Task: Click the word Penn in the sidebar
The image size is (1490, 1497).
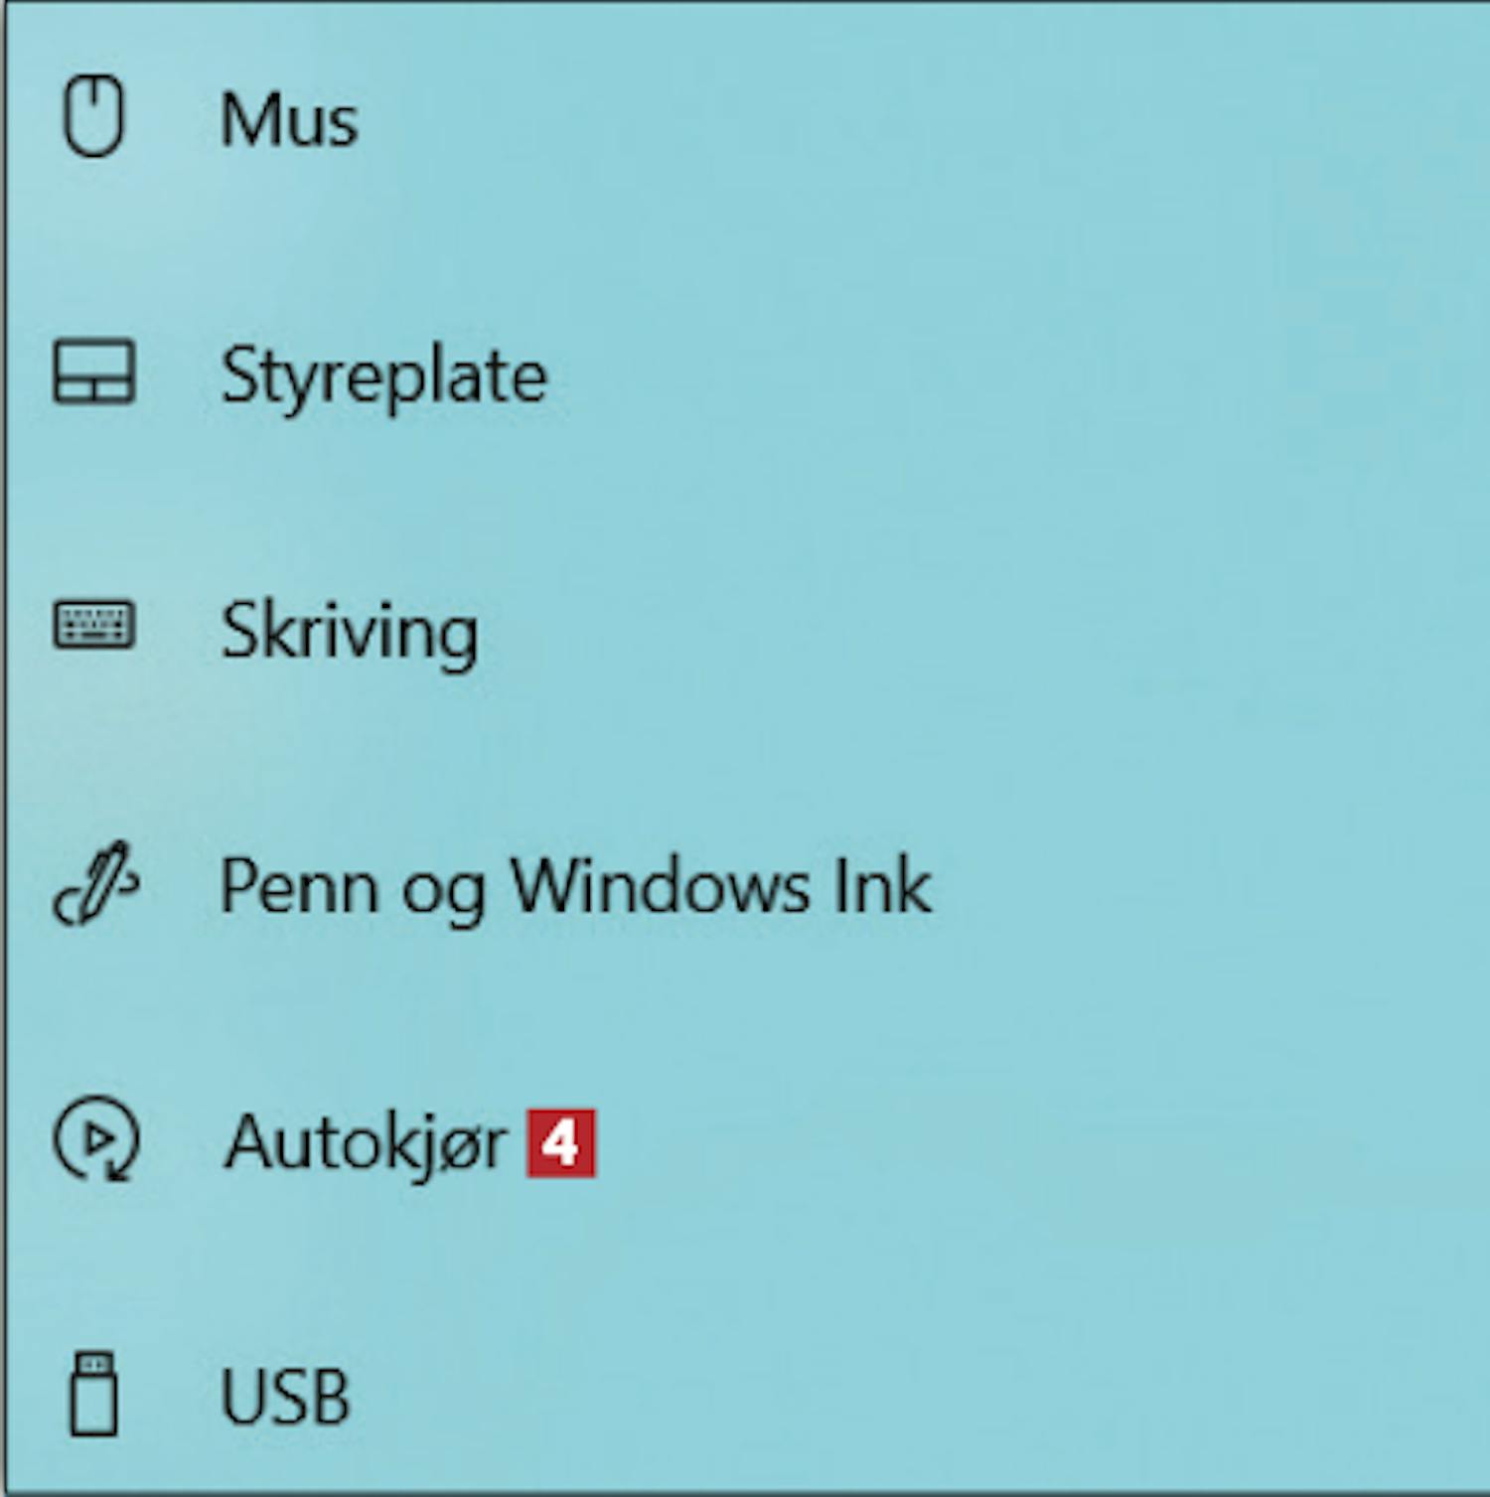Action: coord(299,885)
